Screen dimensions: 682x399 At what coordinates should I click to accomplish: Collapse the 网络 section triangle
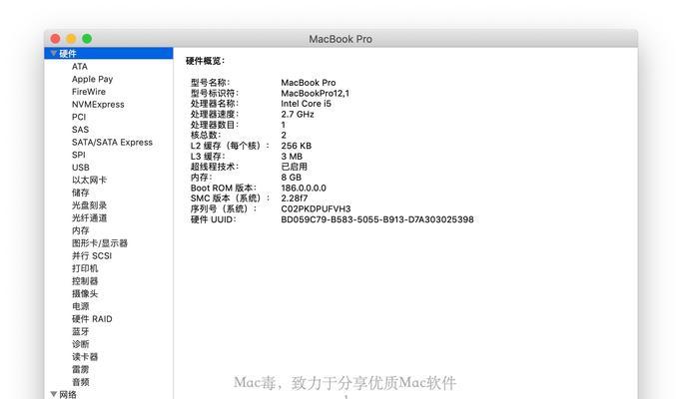54,394
